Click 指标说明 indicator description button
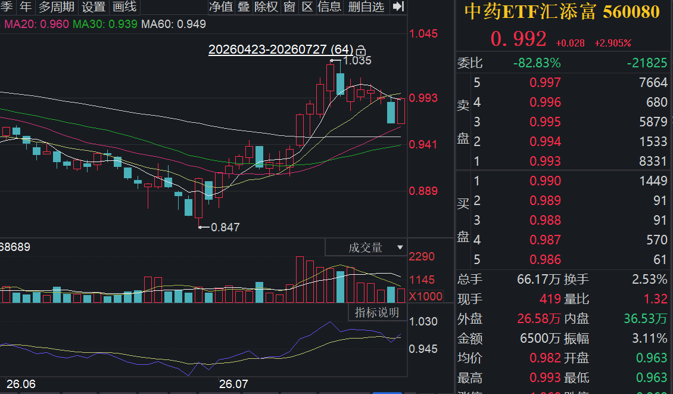673x394 pixels. click(x=377, y=312)
